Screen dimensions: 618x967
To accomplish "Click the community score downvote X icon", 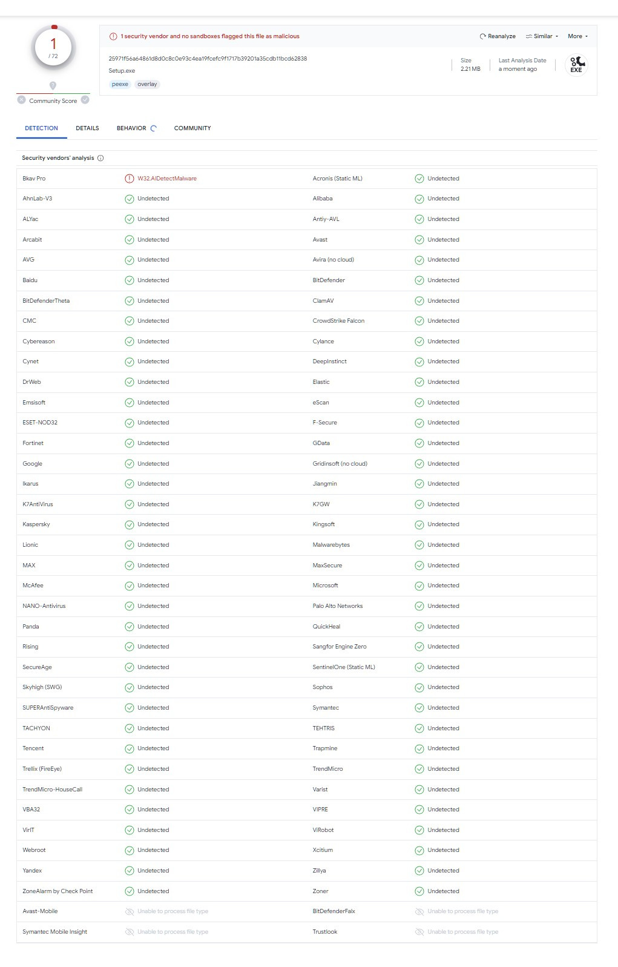I will point(22,100).
